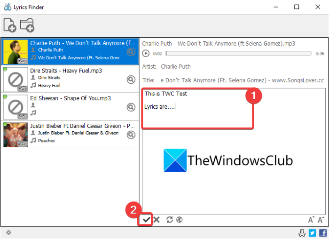Viewport: 329px width, 239px height.
Task: Select 'Ed Sheeran - Shape Of You.mp3' row
Action: pos(70,107)
